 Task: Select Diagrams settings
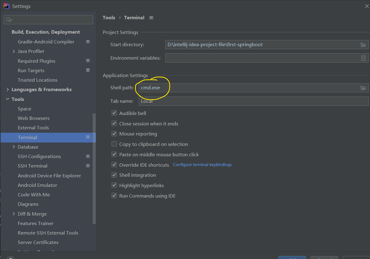28,204
